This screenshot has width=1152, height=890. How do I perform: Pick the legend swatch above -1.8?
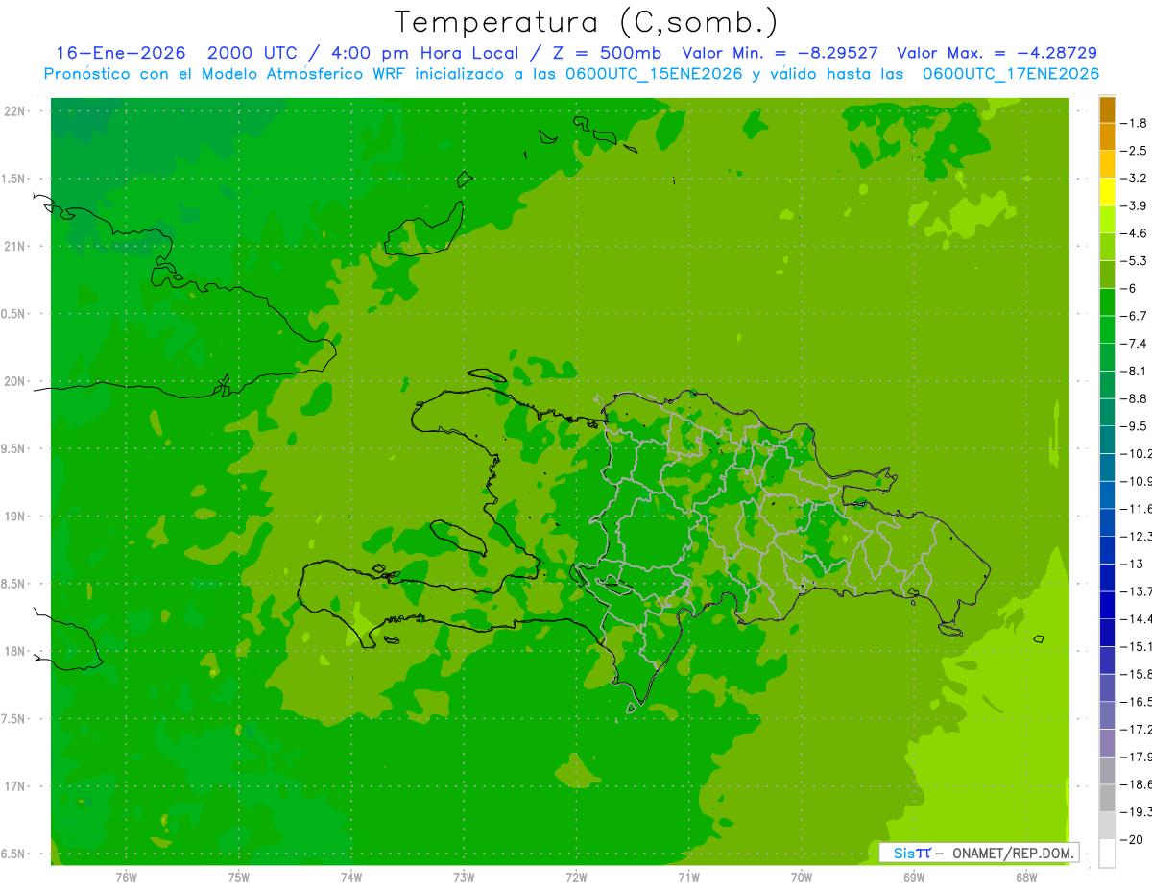pos(1107,109)
